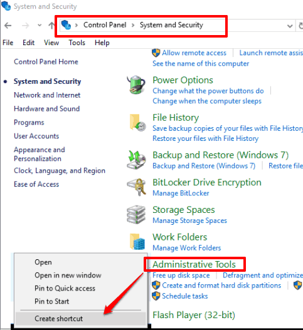This screenshot has height=330, width=303.
Task: Open Network and Internet category
Action: tap(47, 95)
